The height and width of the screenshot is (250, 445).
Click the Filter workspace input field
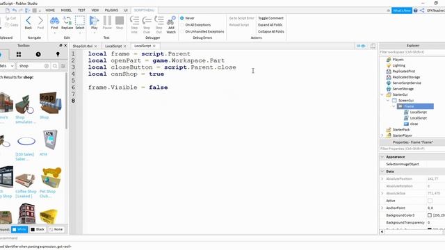click(412, 52)
